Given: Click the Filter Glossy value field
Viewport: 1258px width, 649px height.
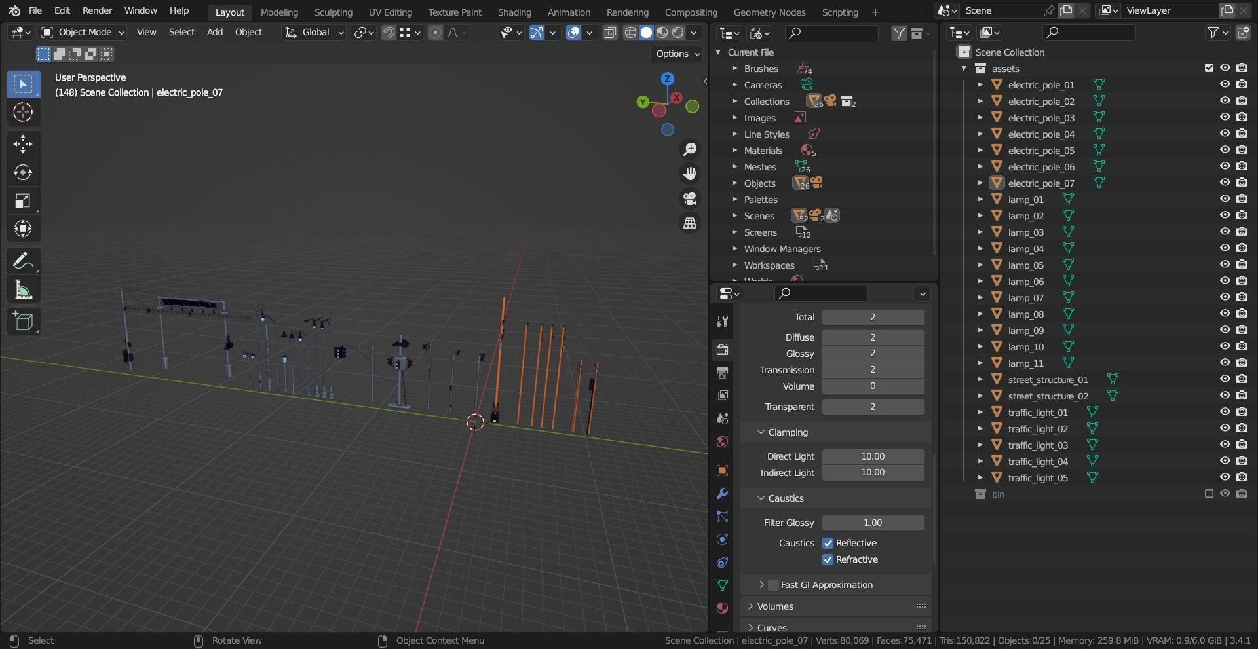Looking at the screenshot, I should [x=873, y=523].
